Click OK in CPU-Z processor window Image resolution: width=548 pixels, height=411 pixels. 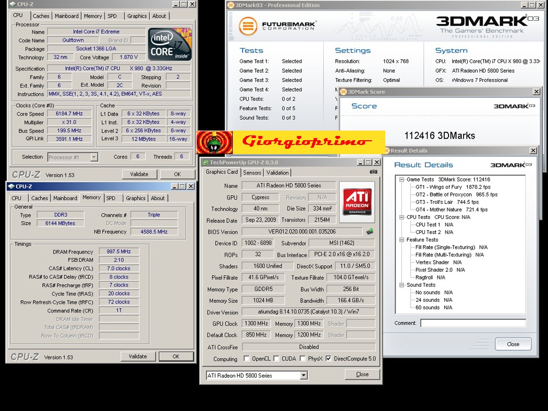[x=178, y=174]
